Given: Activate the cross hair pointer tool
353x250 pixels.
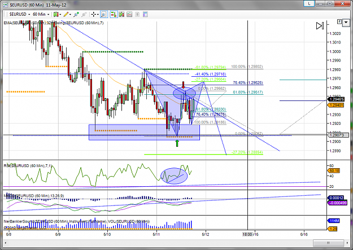Looking at the screenshot, I should point(93,15).
